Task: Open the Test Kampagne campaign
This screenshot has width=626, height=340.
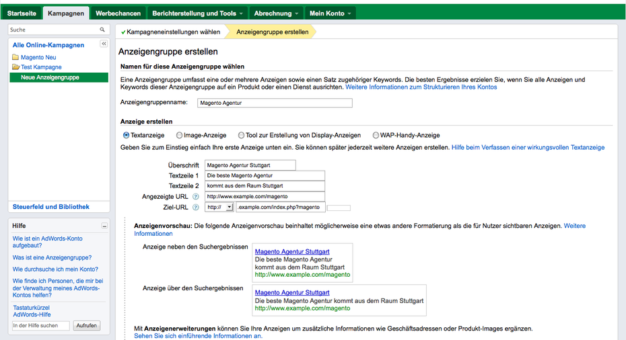Action: click(x=41, y=67)
